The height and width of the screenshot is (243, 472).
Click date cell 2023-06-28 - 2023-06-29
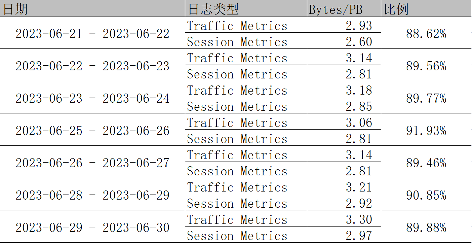pos(92,195)
